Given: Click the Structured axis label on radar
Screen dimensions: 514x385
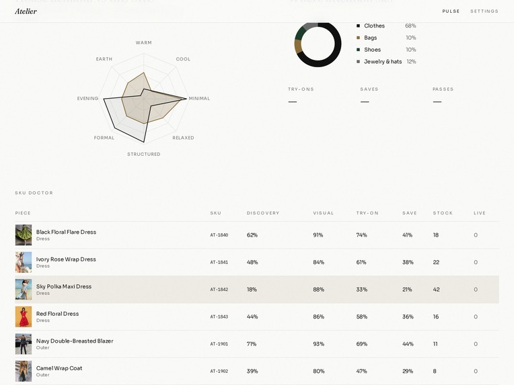Looking at the screenshot, I should (144, 154).
